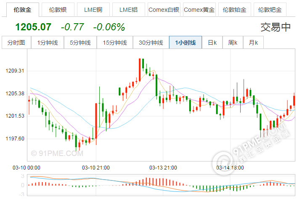Viewport: 297px width, 199px height.
Task: Show the 月k monthly chart
Action: click(253, 43)
